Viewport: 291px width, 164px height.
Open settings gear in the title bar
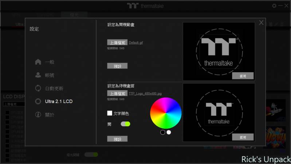[274, 6]
